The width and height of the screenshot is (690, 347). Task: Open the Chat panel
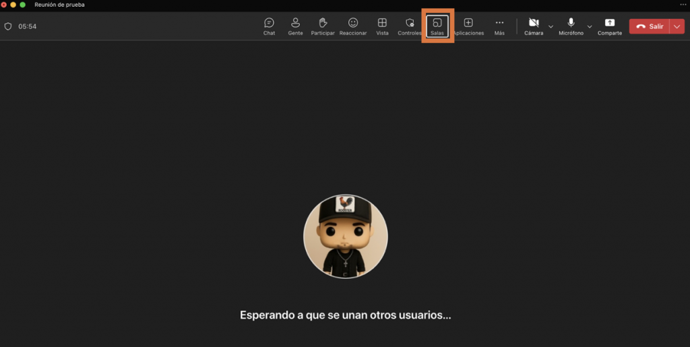pyautogui.click(x=269, y=26)
